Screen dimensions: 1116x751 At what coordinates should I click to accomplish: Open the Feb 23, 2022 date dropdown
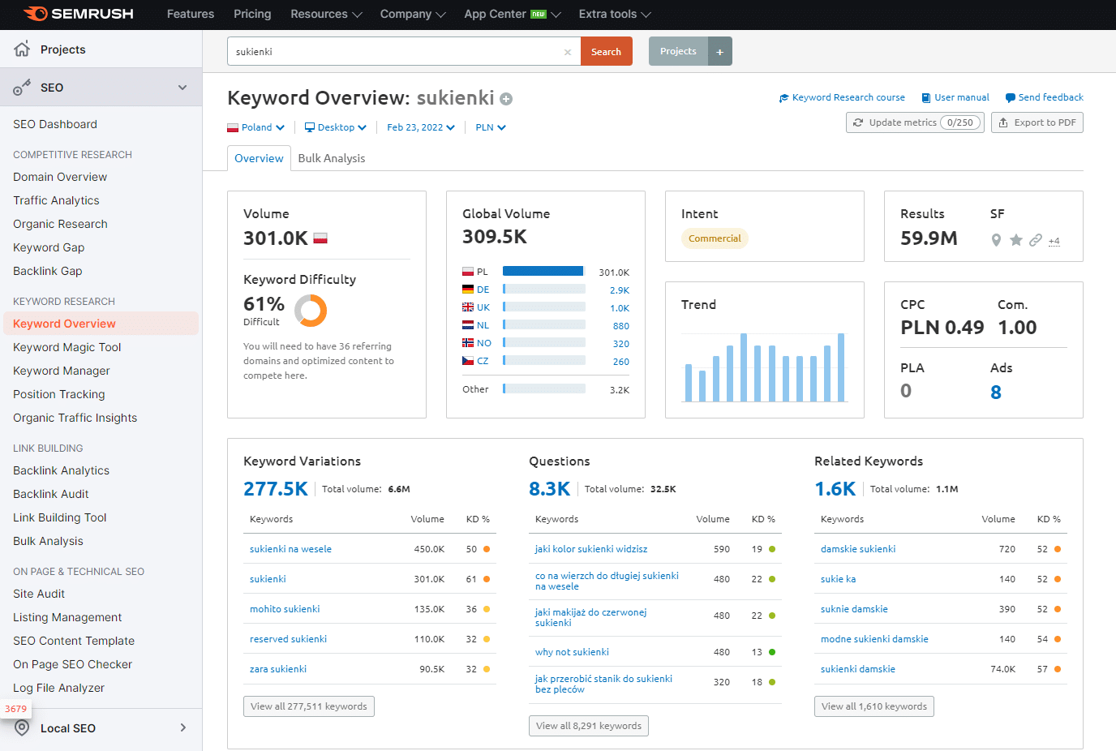(420, 127)
